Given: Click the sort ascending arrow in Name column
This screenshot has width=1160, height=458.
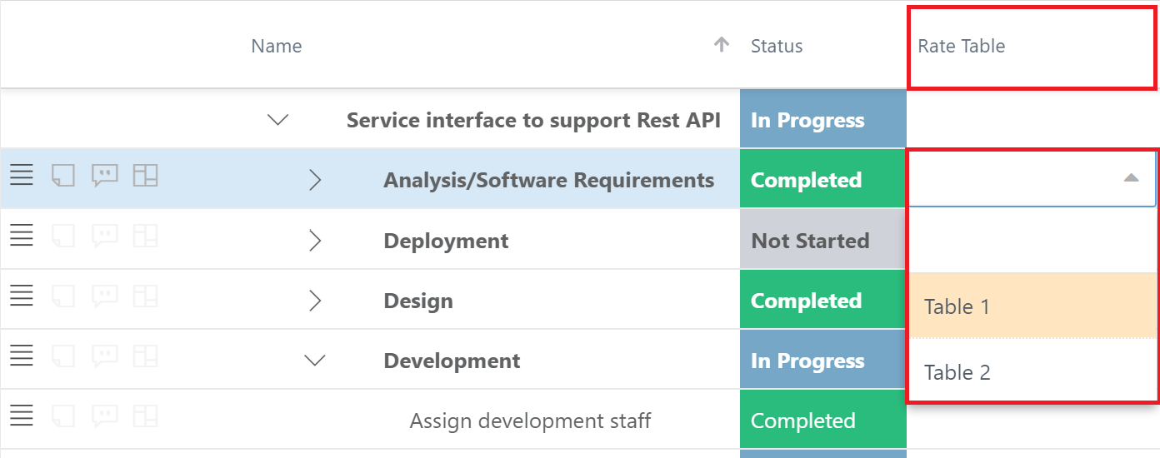Looking at the screenshot, I should pos(722,45).
